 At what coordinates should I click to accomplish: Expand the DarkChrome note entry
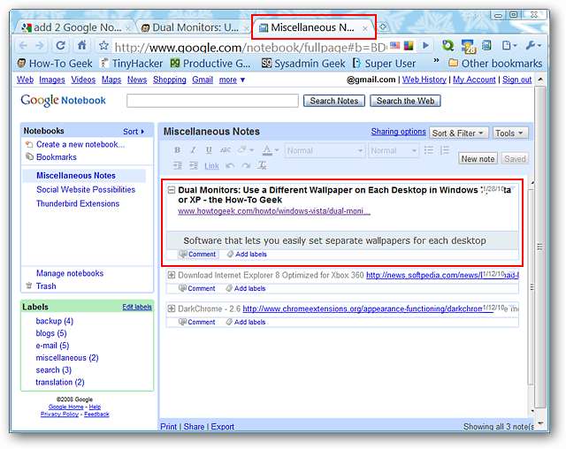[172, 308]
